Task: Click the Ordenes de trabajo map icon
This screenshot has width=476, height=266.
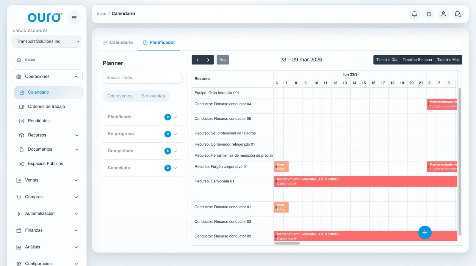Action: [x=21, y=107]
